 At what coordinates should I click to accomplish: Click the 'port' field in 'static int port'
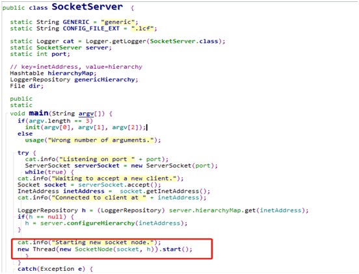(x=59, y=54)
